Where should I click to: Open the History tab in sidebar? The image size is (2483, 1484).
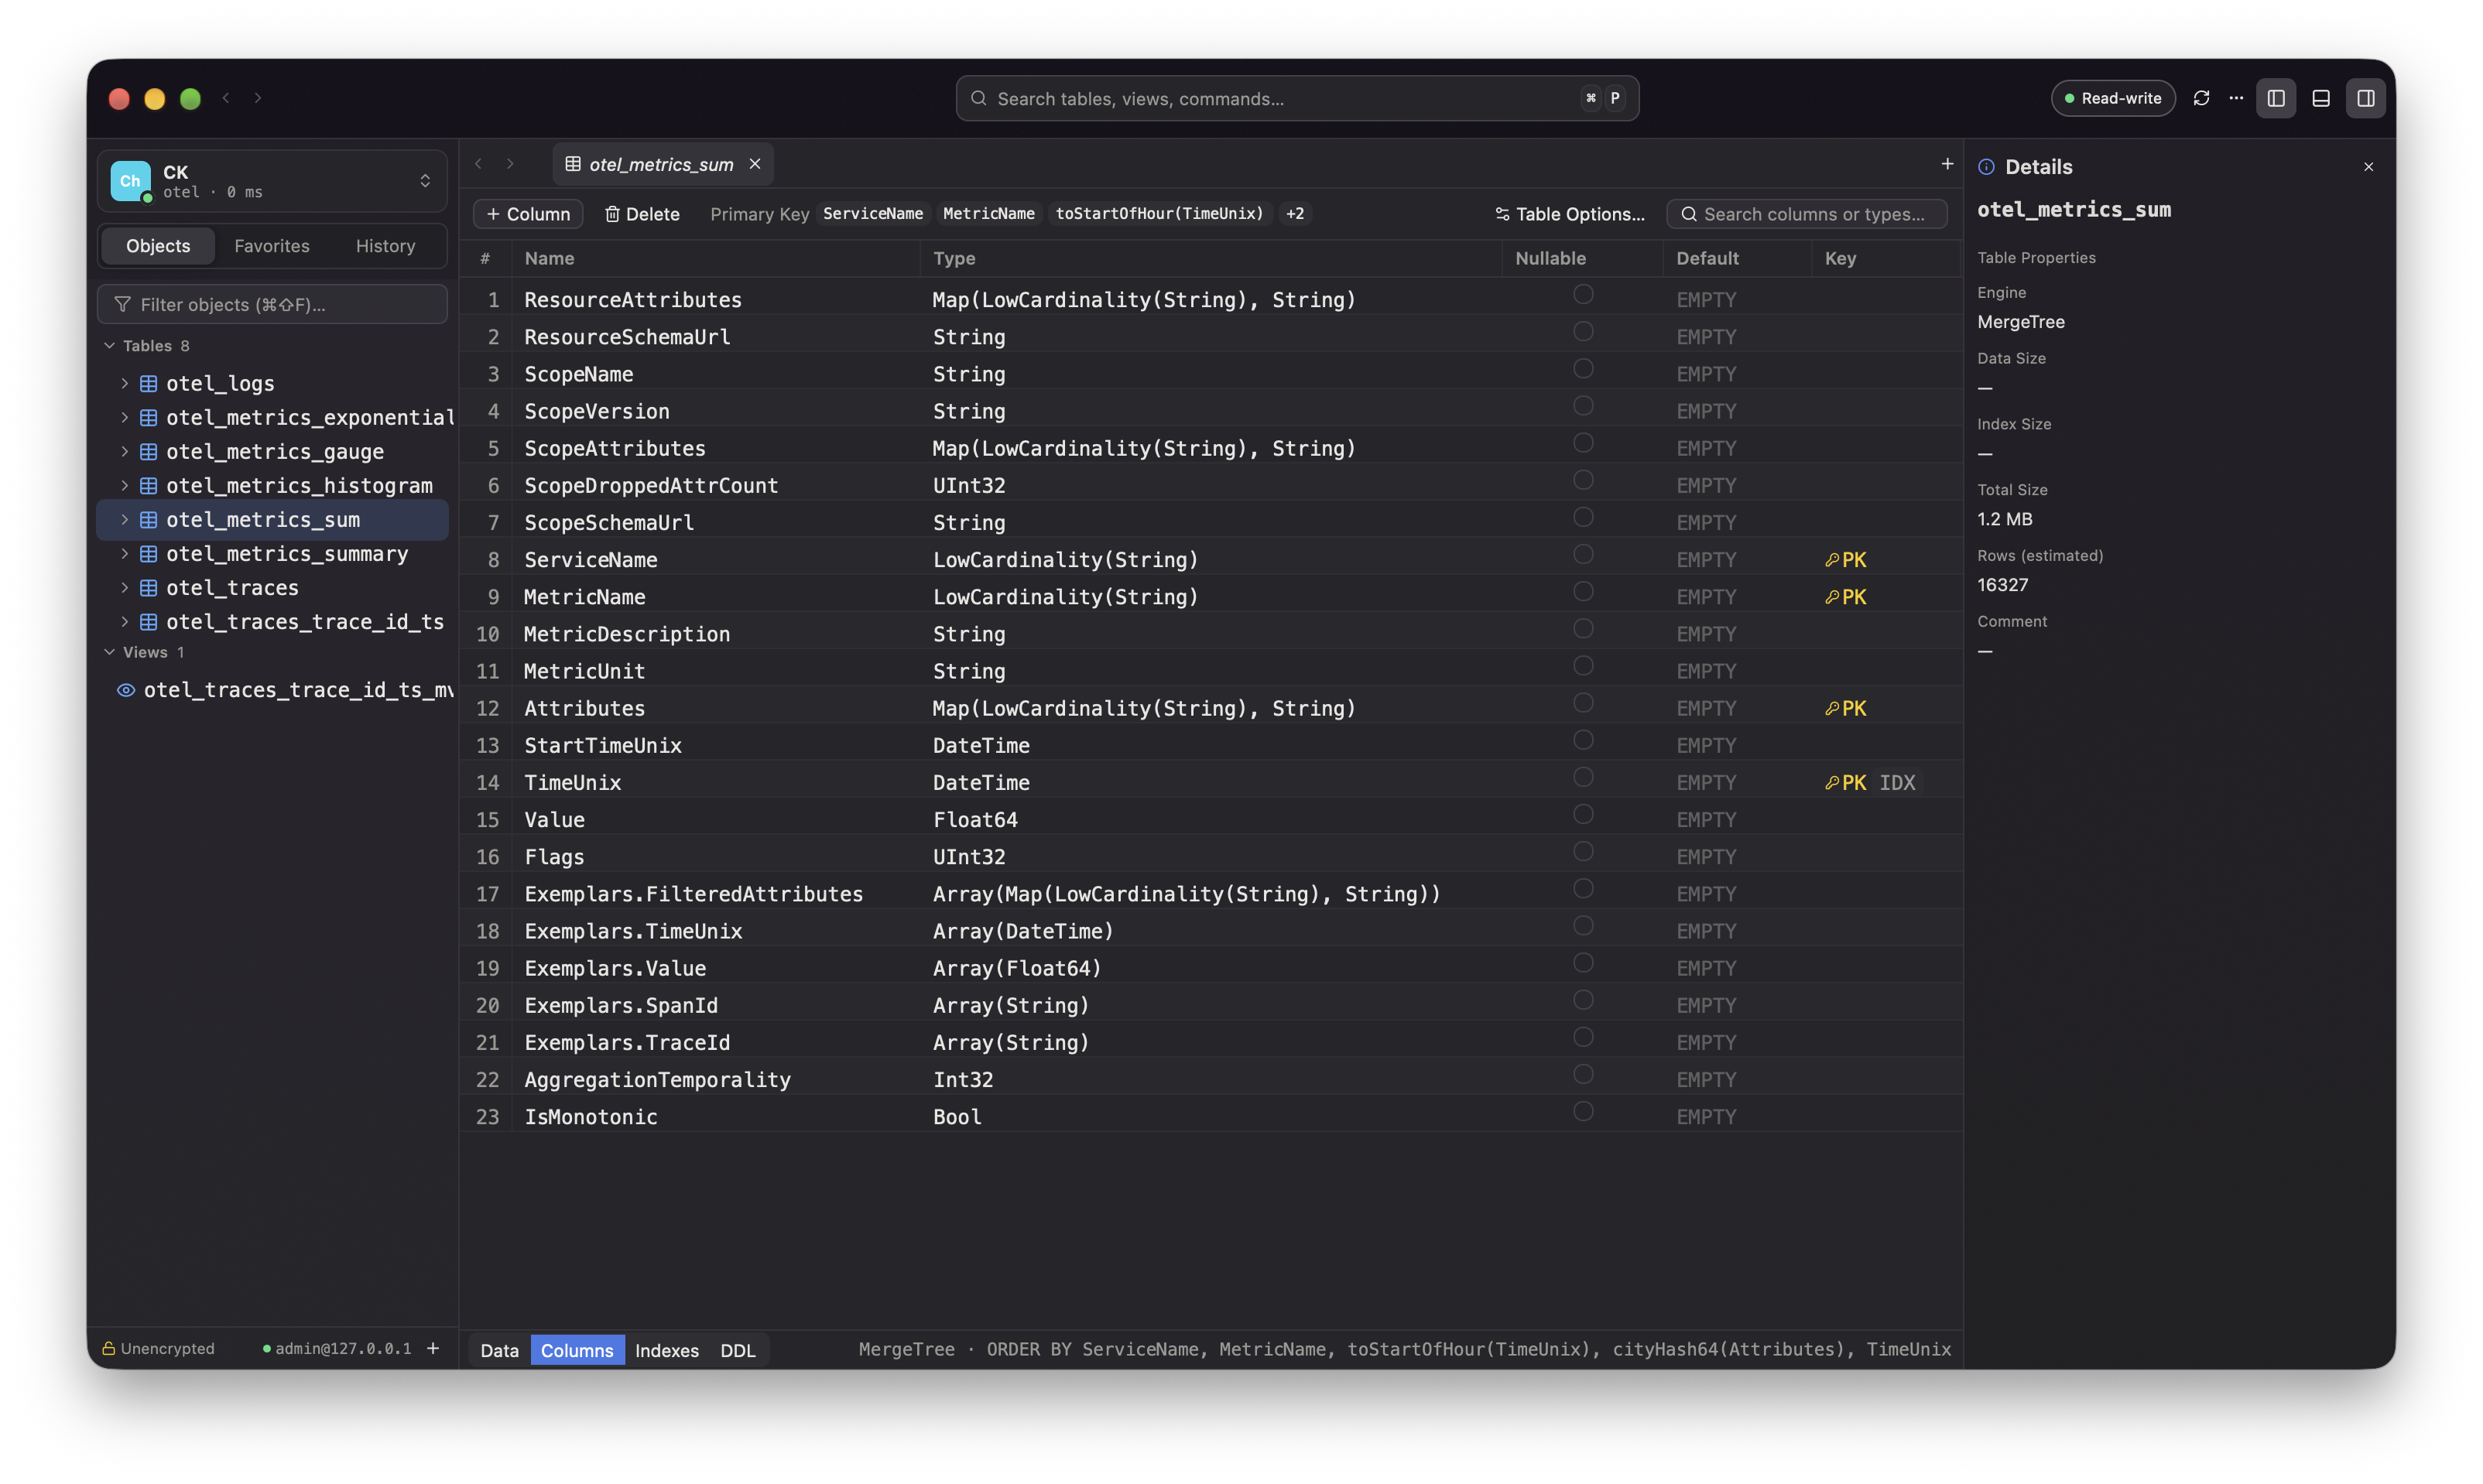pyautogui.click(x=385, y=246)
